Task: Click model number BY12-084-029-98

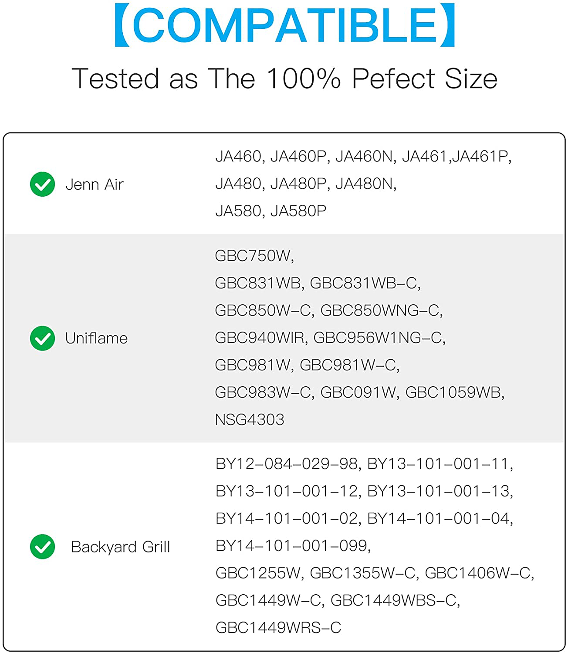Action: [287, 464]
